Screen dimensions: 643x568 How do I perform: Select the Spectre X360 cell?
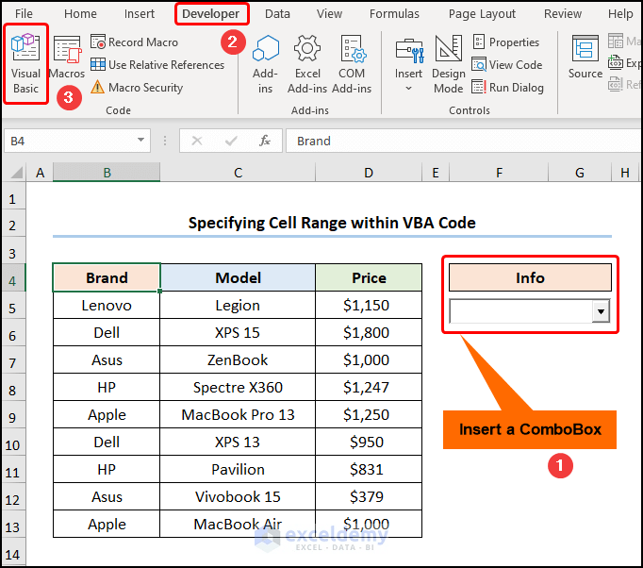point(238,388)
